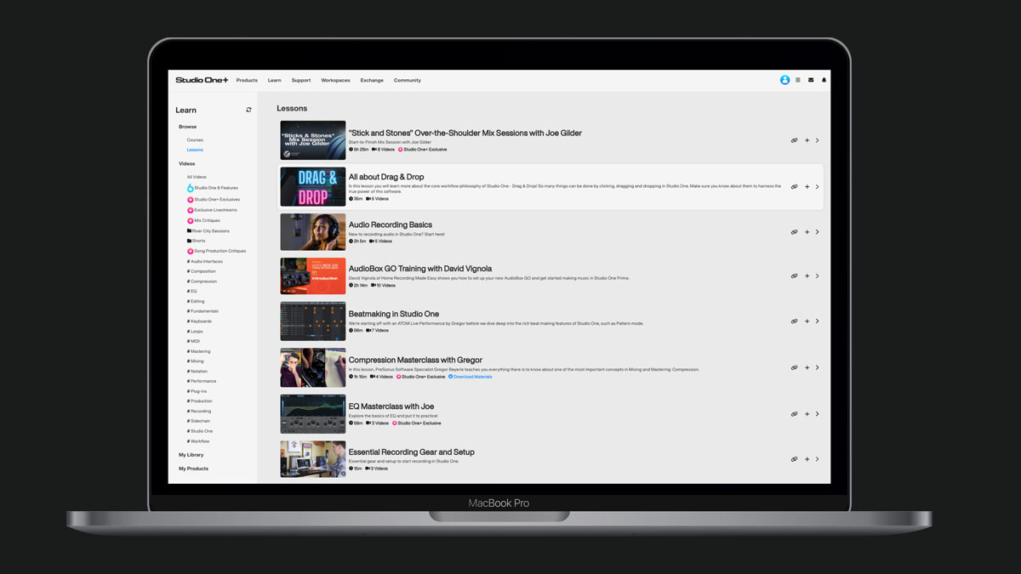Click the refresh icon beside Learn heading

[x=248, y=110]
